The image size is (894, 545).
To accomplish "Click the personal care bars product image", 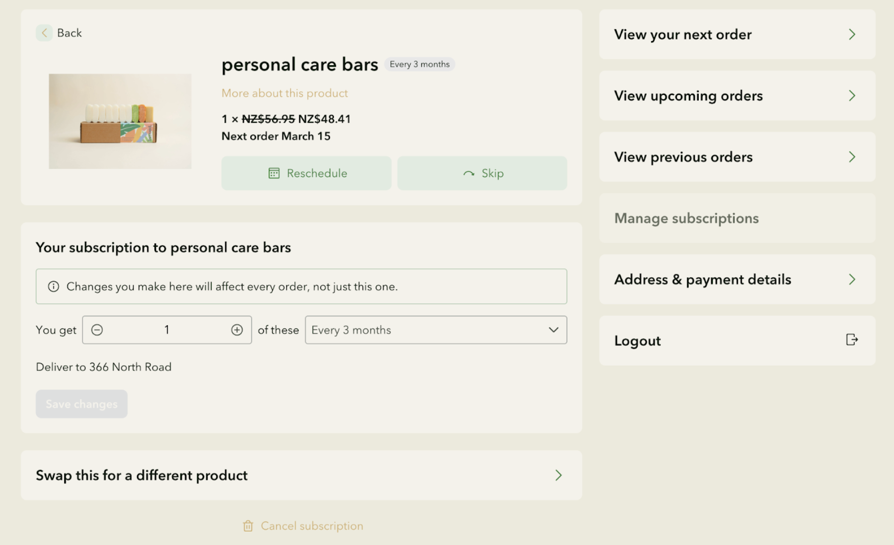I will (120, 122).
